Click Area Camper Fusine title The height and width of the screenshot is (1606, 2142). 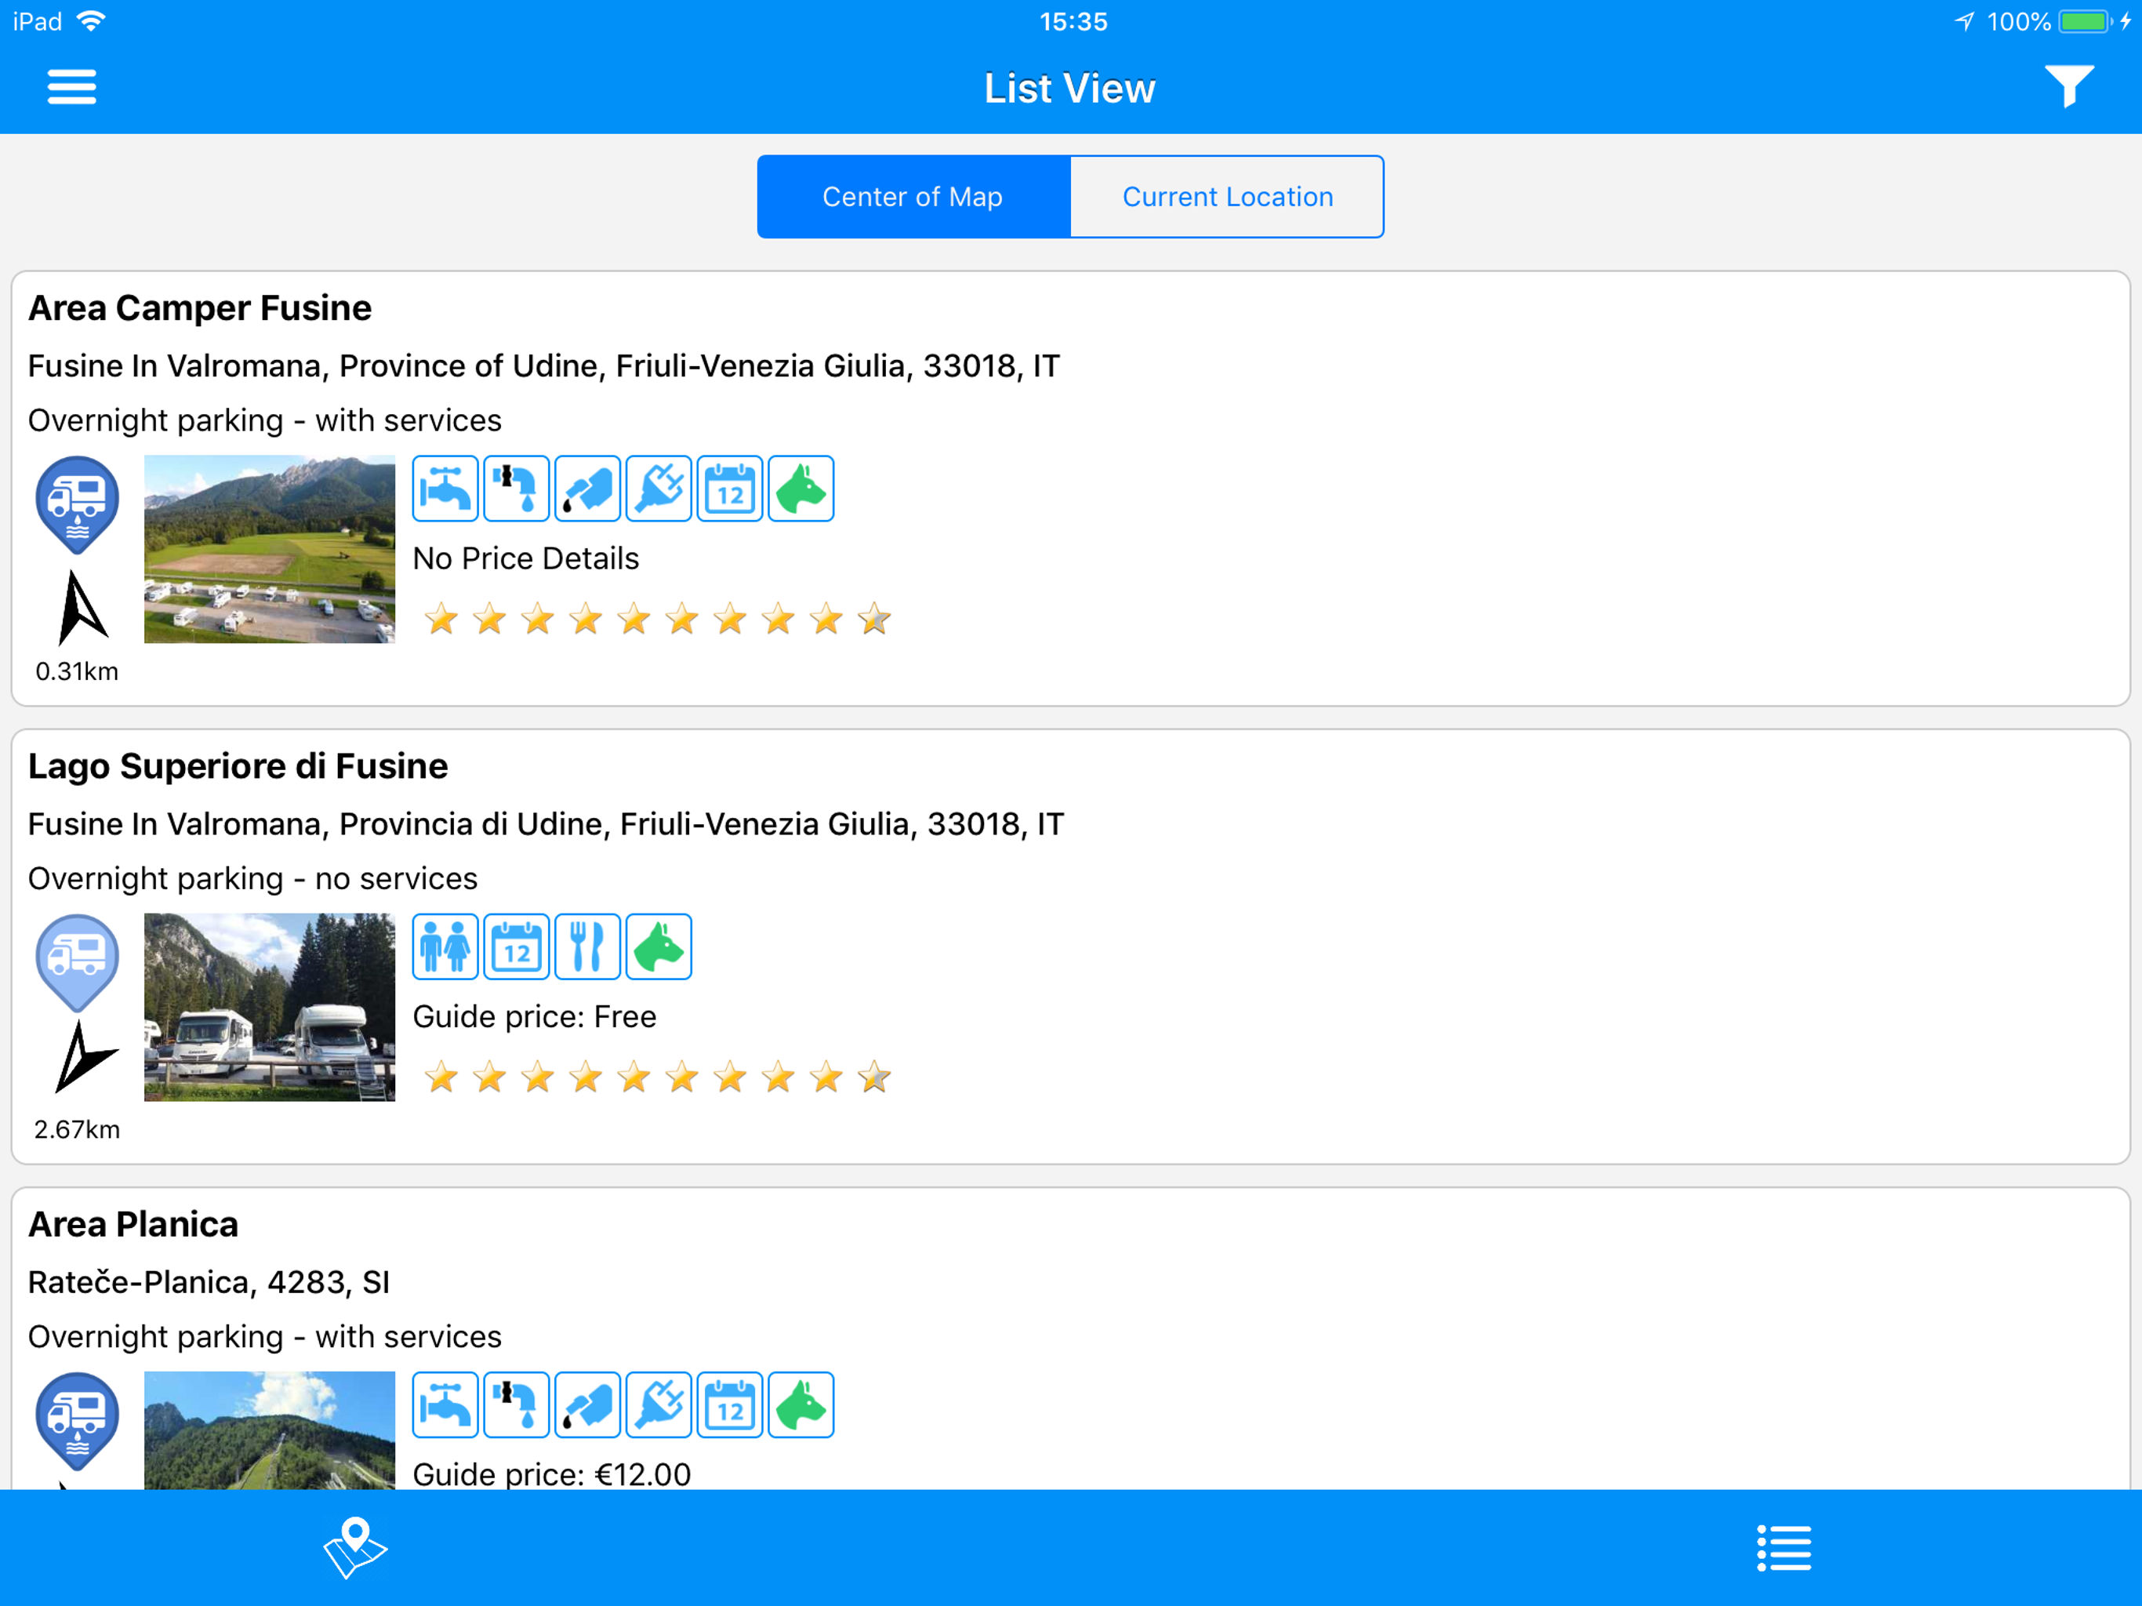tap(199, 308)
